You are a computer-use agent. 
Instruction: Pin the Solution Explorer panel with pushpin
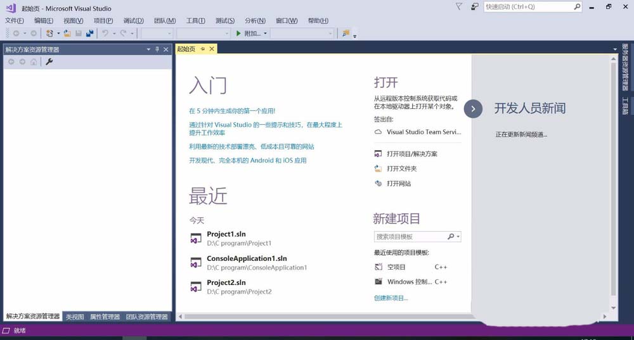point(157,49)
